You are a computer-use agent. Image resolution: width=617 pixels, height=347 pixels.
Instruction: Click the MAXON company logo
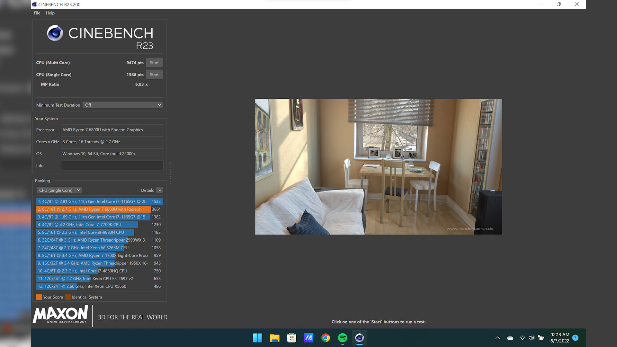tap(60, 315)
